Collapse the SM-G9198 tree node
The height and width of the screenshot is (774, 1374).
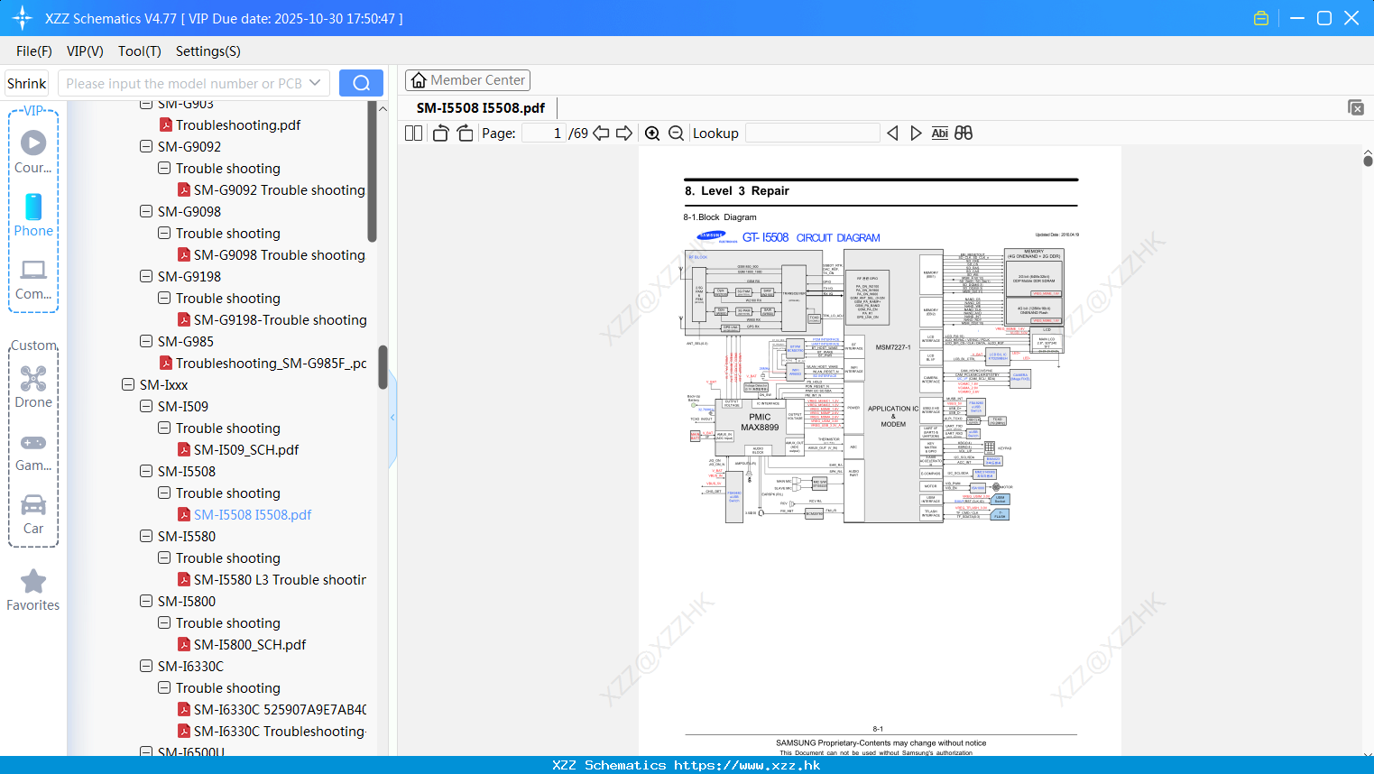tap(146, 276)
